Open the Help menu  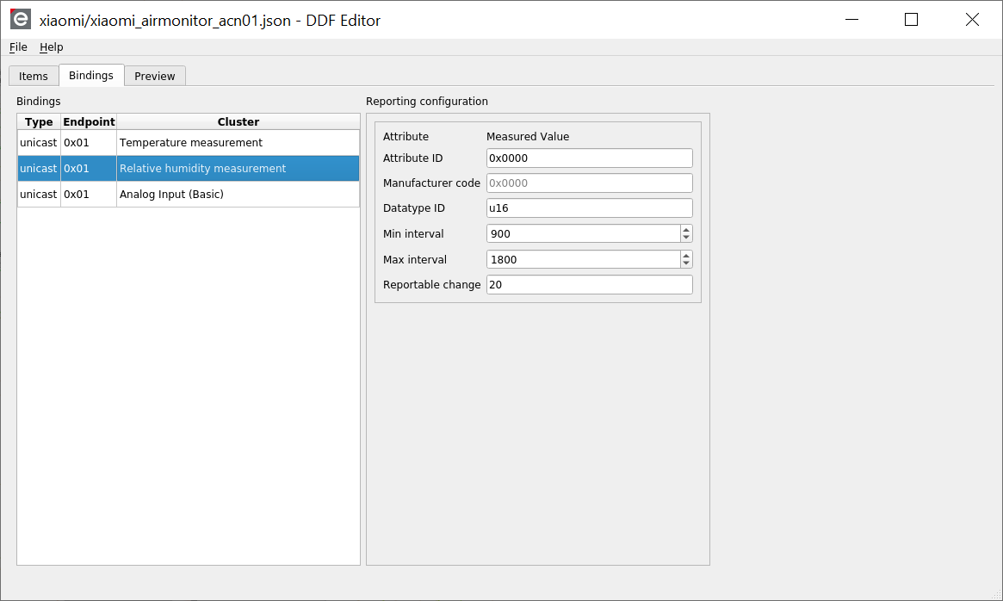pyautogui.click(x=52, y=47)
